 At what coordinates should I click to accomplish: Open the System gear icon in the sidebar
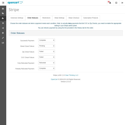tap(3, 33)
